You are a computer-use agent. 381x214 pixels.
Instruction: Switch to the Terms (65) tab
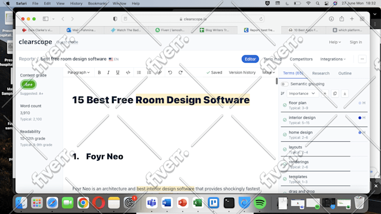[x=293, y=73]
